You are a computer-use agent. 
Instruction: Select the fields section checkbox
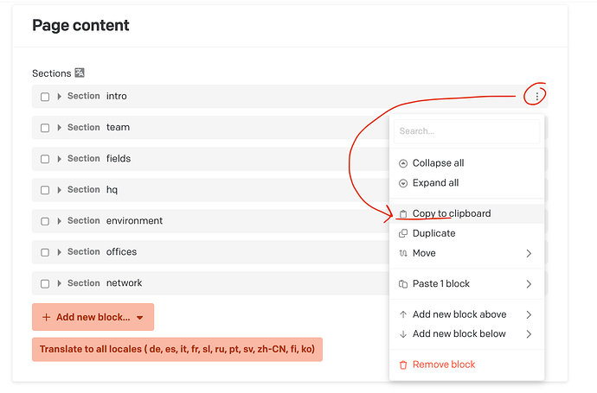point(45,159)
